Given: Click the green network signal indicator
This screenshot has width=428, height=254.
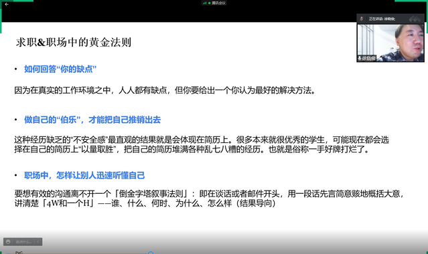Looking at the screenshot, I should tap(204, 3).
